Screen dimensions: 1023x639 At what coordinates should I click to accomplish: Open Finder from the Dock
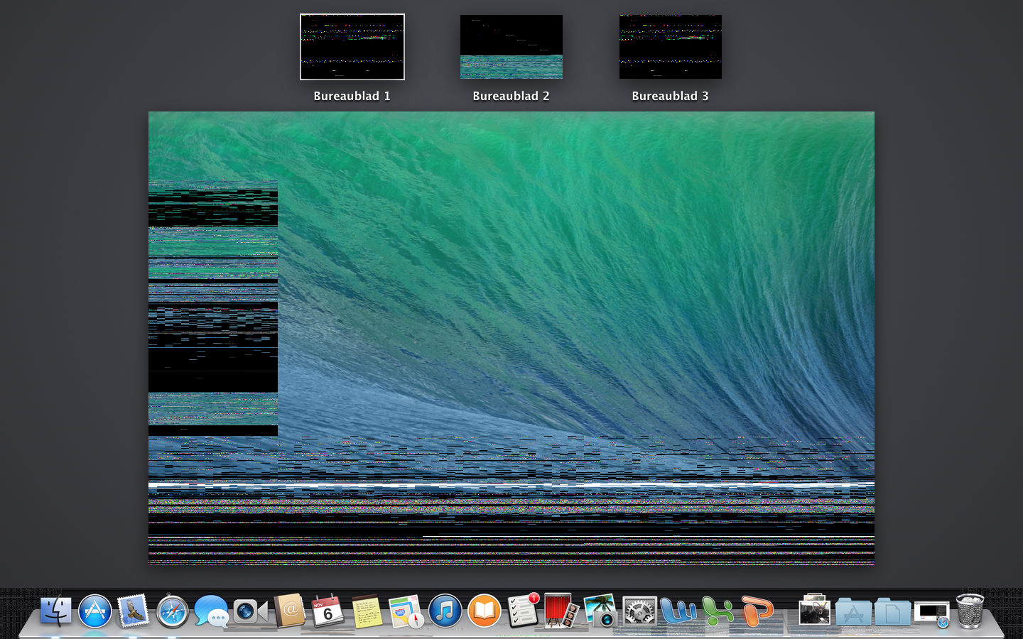pos(56,611)
